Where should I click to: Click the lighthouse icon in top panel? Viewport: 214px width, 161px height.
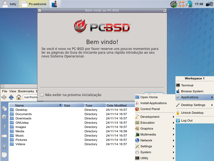[x=55, y=4]
